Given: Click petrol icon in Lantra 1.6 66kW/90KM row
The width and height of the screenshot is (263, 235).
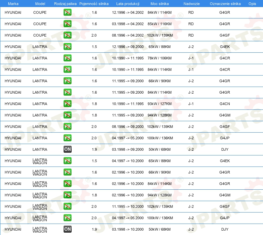Looking at the screenshot, I should click(x=67, y=81).
